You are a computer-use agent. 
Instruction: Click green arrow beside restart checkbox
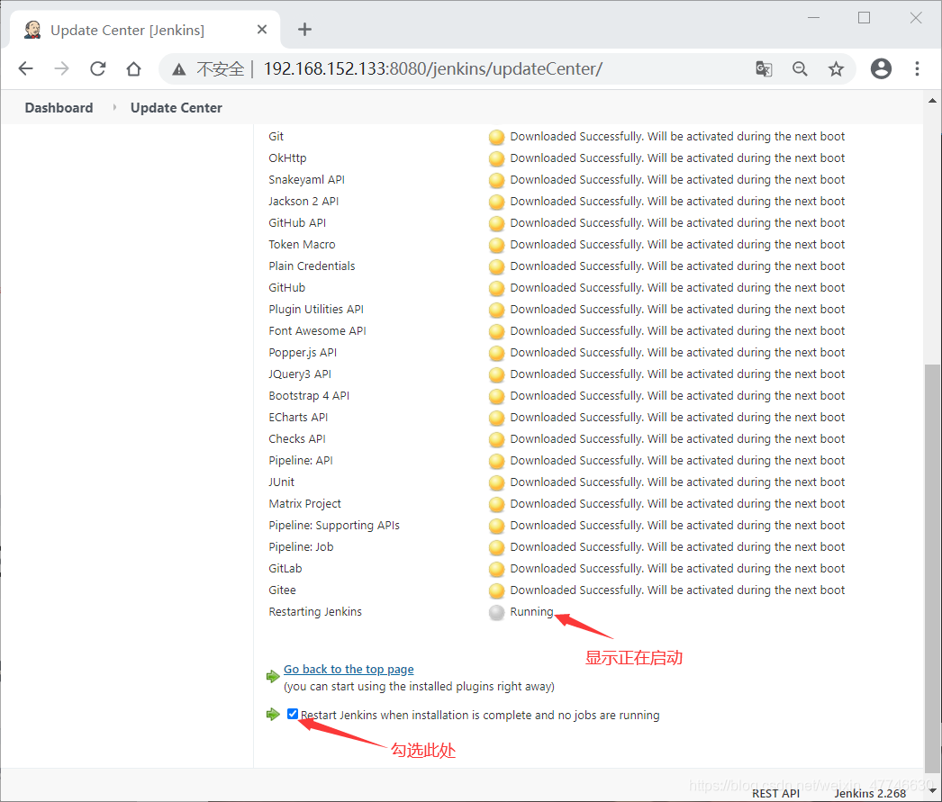[273, 715]
